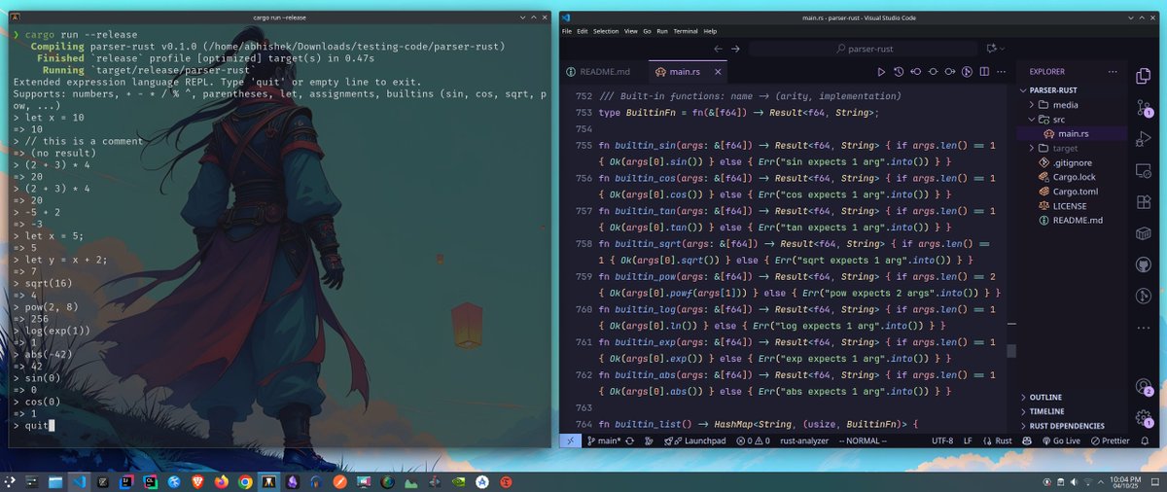Image resolution: width=1167 pixels, height=492 pixels.
Task: Open Source Control view in activity bar
Action: pyautogui.click(x=1144, y=108)
